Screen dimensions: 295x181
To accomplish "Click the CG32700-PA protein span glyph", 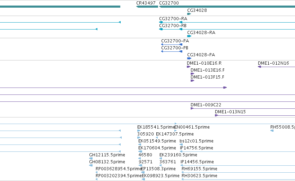I will click(172, 44).
